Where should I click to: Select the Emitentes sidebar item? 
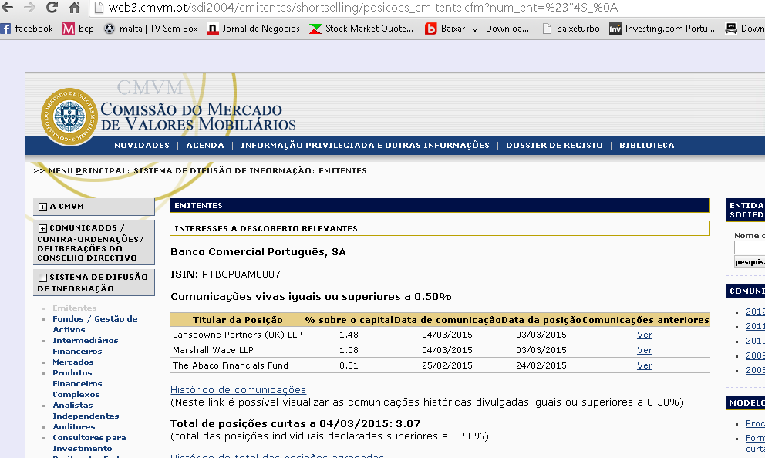(x=75, y=308)
